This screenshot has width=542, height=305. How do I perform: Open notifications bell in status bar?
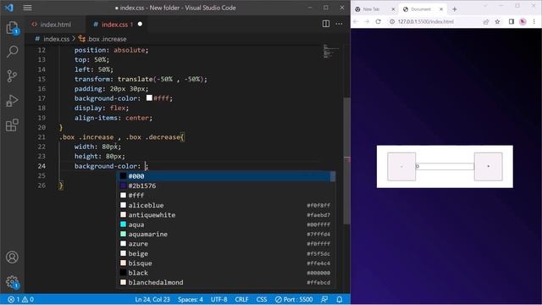click(x=340, y=299)
